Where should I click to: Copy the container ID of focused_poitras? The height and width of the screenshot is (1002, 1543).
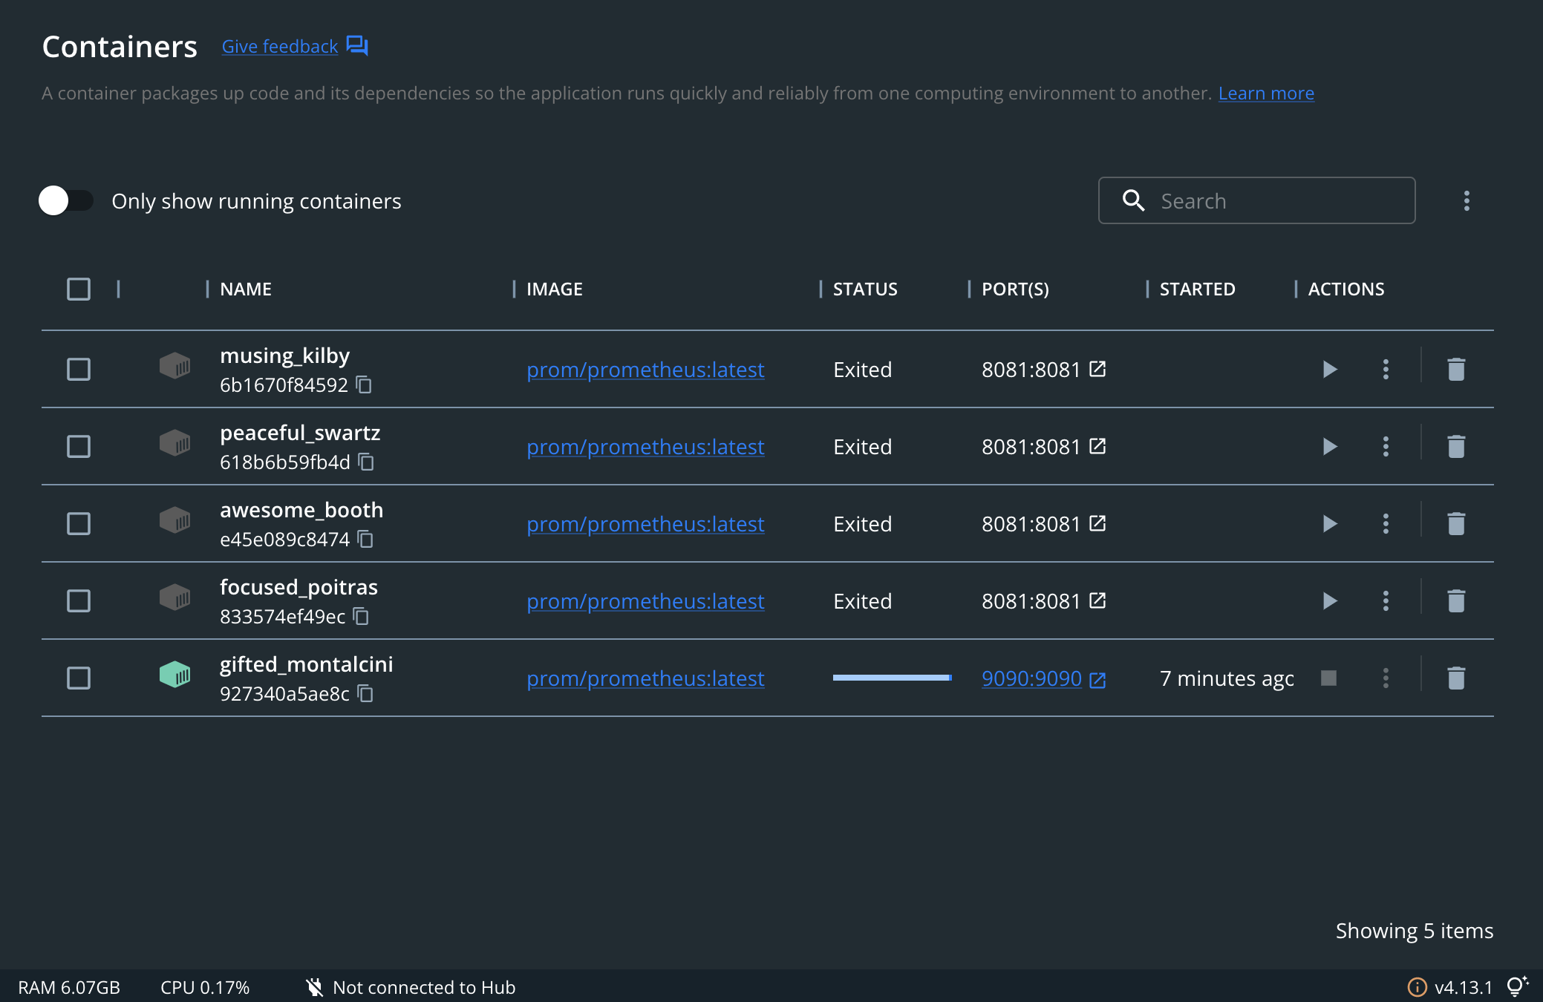pos(360,617)
